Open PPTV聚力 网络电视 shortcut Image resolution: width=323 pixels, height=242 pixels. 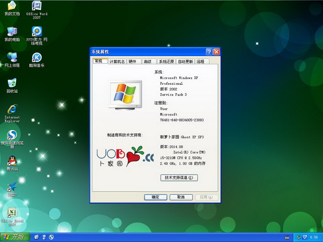coord(37,35)
